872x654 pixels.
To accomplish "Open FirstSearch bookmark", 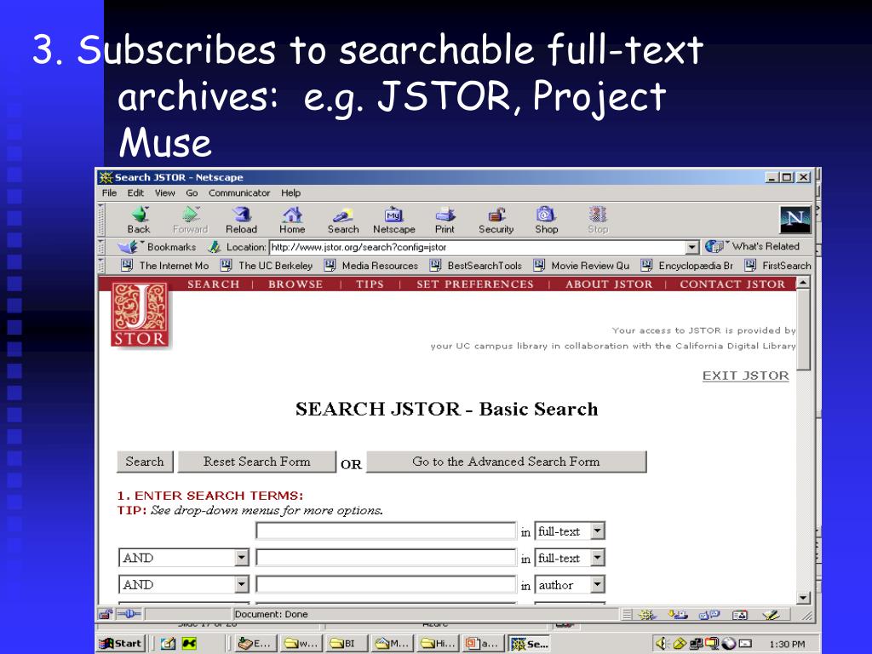I will 778,266.
